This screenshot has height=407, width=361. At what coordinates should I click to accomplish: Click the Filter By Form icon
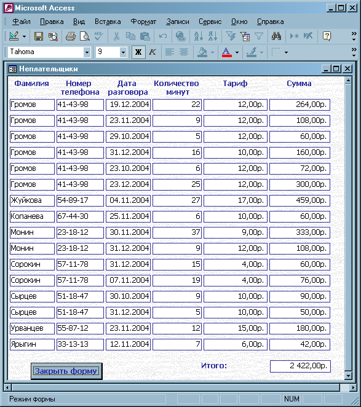(245, 36)
